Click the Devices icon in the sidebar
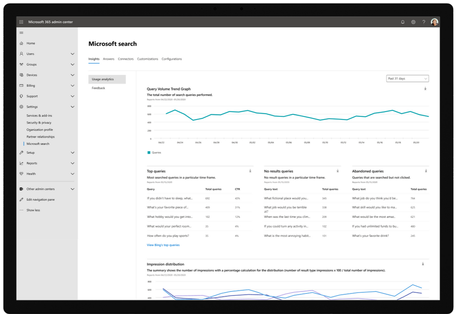 point(22,75)
